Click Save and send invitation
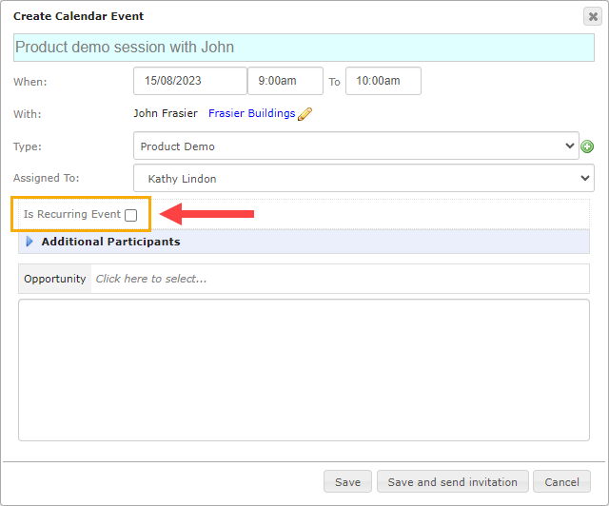609x506 pixels. pyautogui.click(x=453, y=481)
